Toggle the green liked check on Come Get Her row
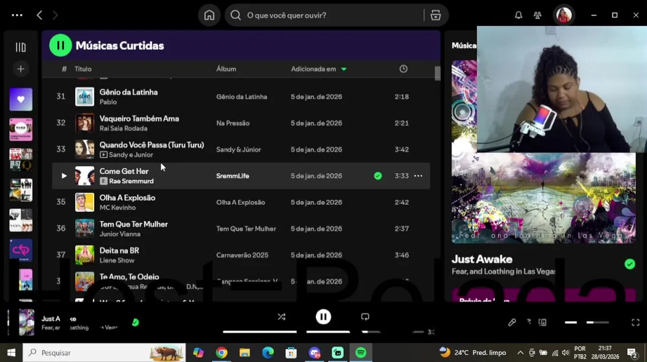 [378, 176]
